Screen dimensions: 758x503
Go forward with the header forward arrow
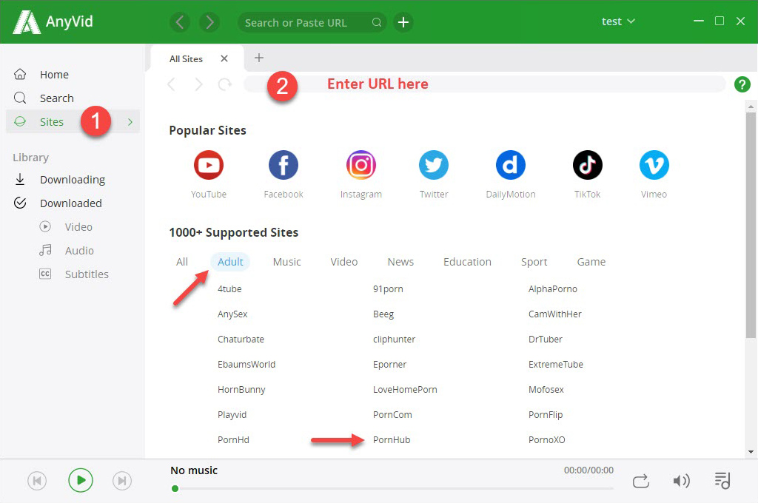coord(209,22)
